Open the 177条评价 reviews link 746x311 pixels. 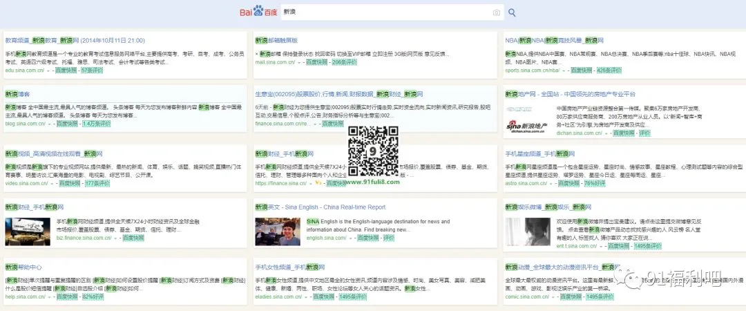tap(97, 183)
